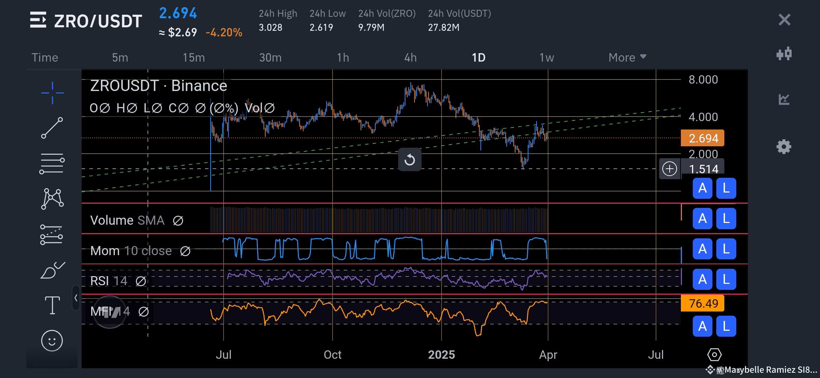Toggle log scale on price pane
The width and height of the screenshot is (820, 378).
coord(726,188)
